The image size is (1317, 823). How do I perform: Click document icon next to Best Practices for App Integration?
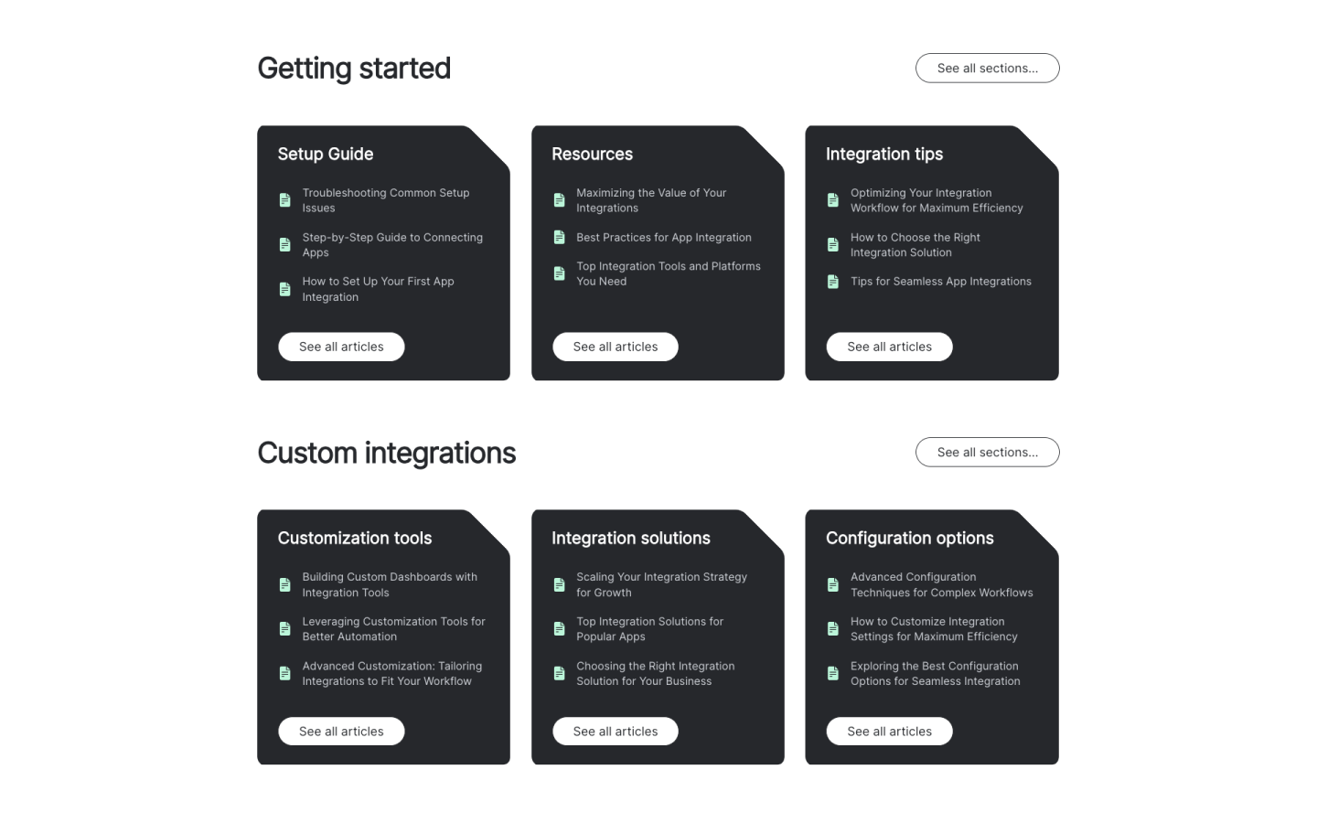559,238
